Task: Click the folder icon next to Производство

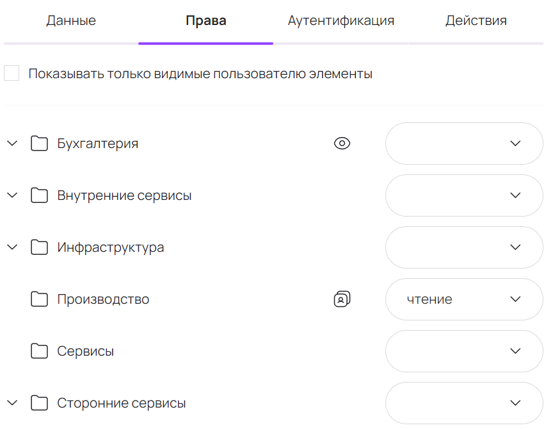Action: pos(39,299)
